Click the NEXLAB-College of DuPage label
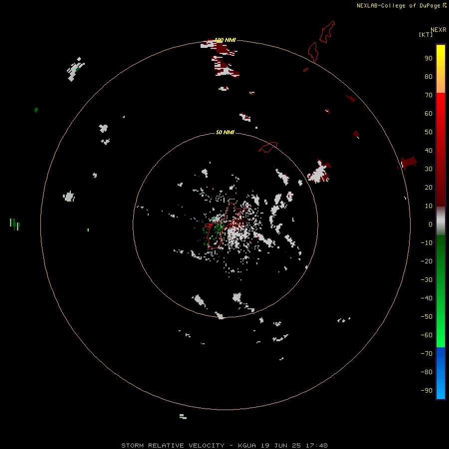 coord(401,5)
